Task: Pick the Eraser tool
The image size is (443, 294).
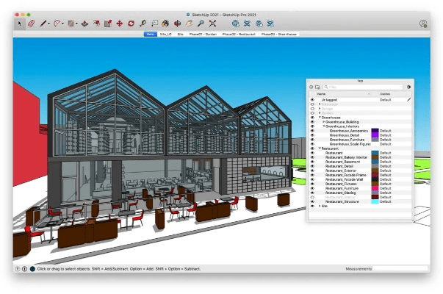Action: point(32,24)
